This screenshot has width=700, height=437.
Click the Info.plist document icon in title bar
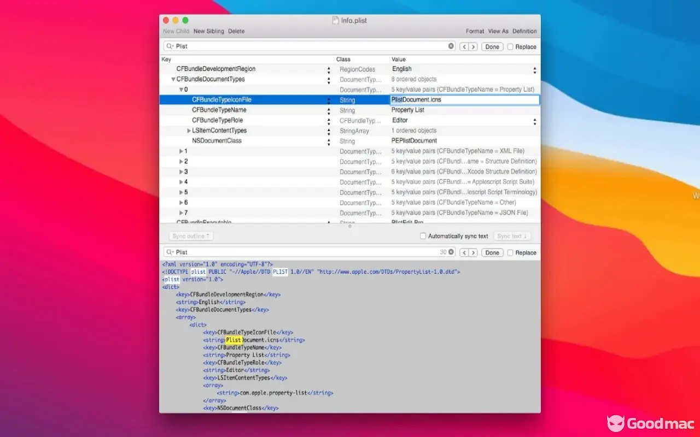pyautogui.click(x=335, y=20)
